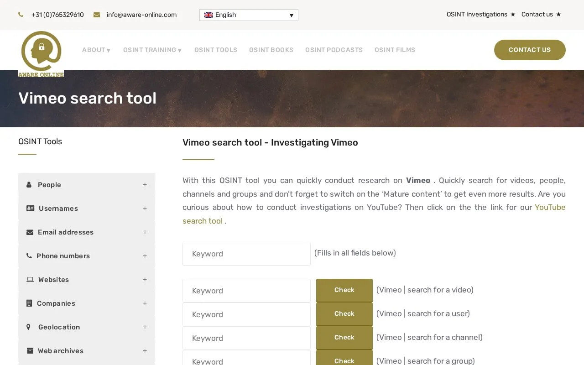Click the phone icon next to Phone numbers

[29, 256]
